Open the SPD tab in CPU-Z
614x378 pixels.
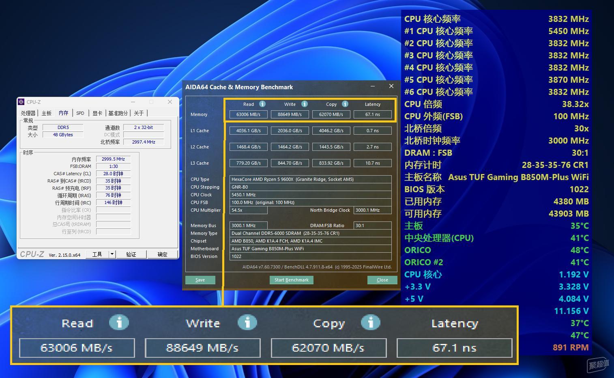coord(80,113)
